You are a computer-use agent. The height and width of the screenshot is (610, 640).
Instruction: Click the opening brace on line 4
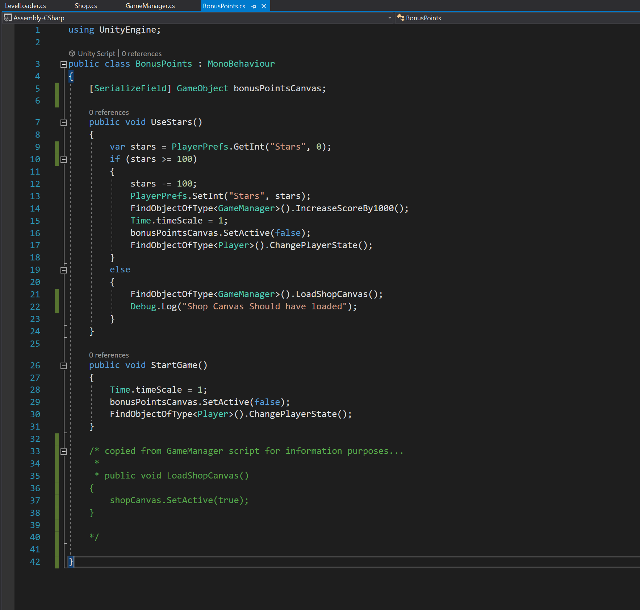(71, 76)
